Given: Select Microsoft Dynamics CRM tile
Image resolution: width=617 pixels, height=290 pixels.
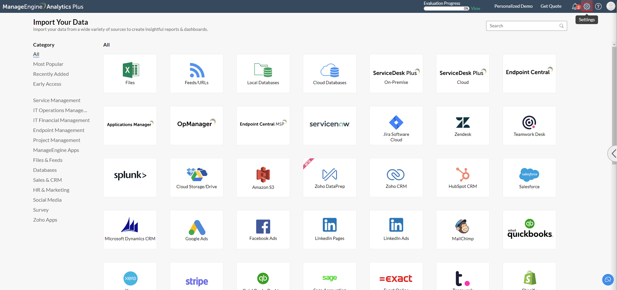Looking at the screenshot, I should pos(130,230).
